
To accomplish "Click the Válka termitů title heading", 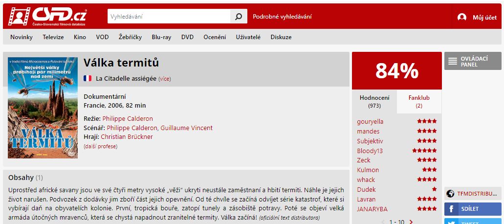I will click(121, 63).
